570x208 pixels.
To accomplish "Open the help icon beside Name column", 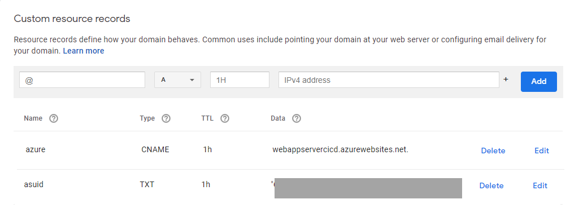I will pyautogui.click(x=54, y=118).
